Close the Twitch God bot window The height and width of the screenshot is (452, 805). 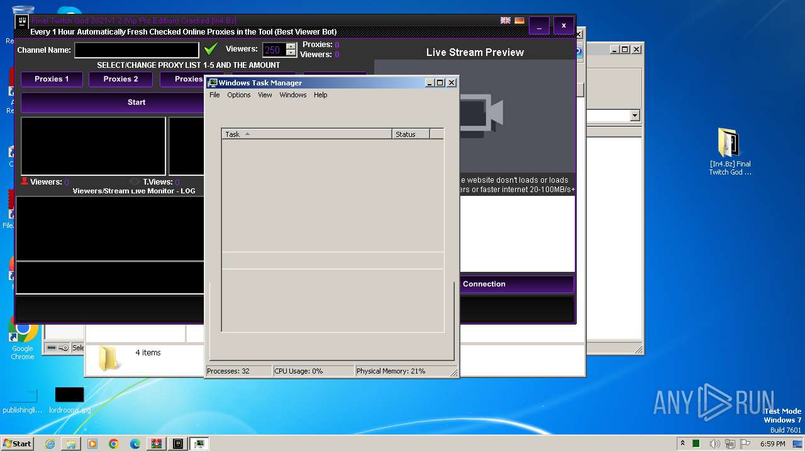[x=563, y=26]
